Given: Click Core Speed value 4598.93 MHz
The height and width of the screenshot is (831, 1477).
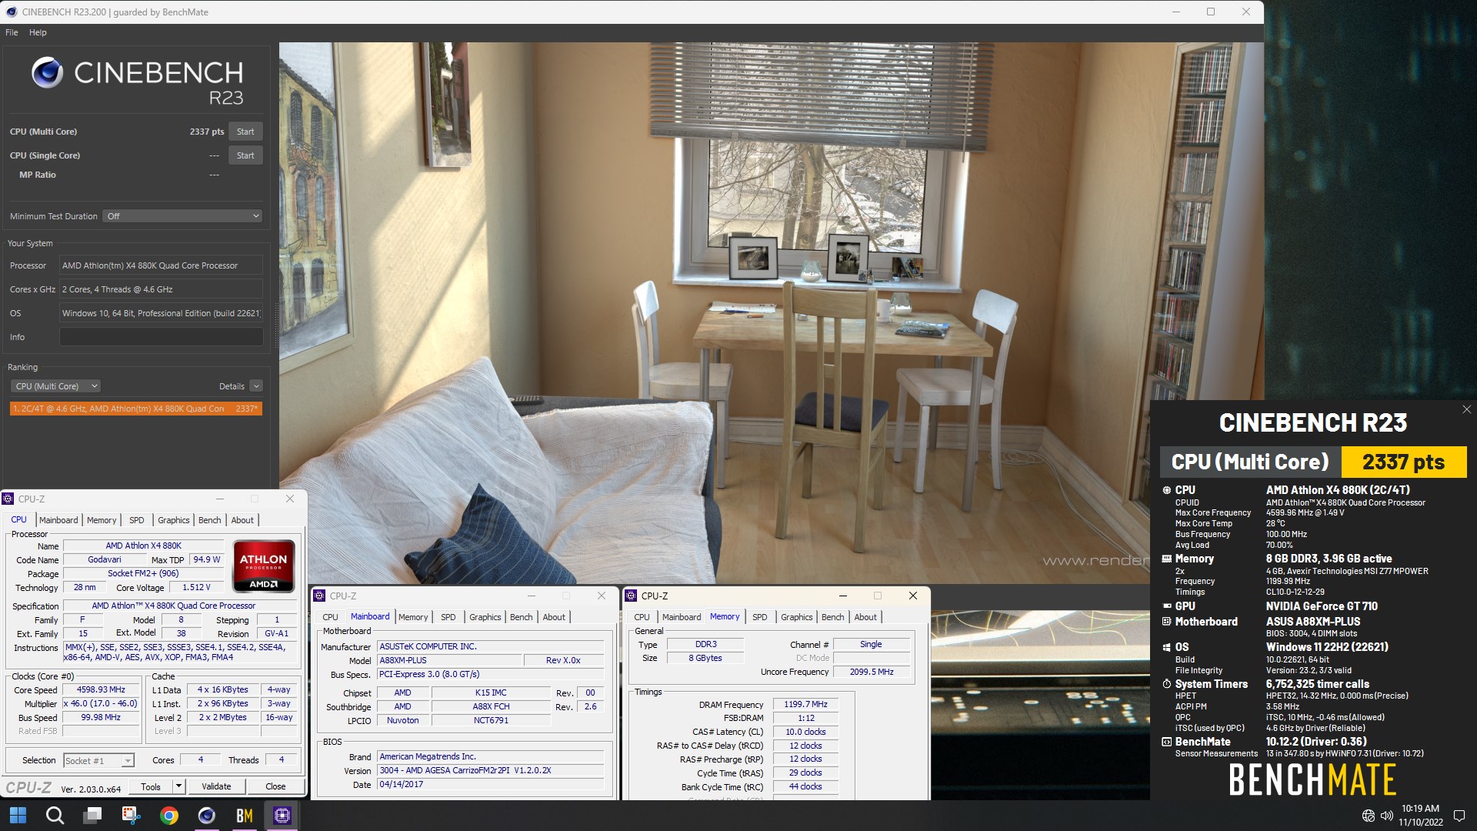Looking at the screenshot, I should 101,690.
